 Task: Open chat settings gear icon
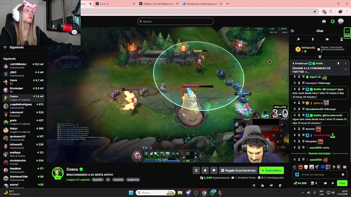pyautogui.click(x=333, y=183)
